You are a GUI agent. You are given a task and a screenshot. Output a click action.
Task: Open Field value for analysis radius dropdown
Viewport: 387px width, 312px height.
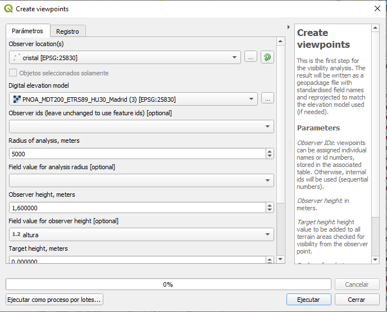pos(141,180)
